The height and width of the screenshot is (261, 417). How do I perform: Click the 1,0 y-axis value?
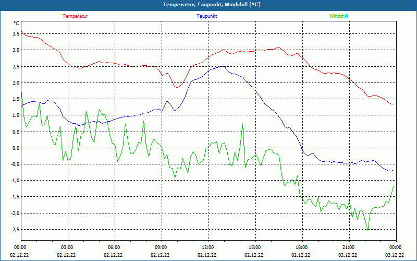point(16,115)
